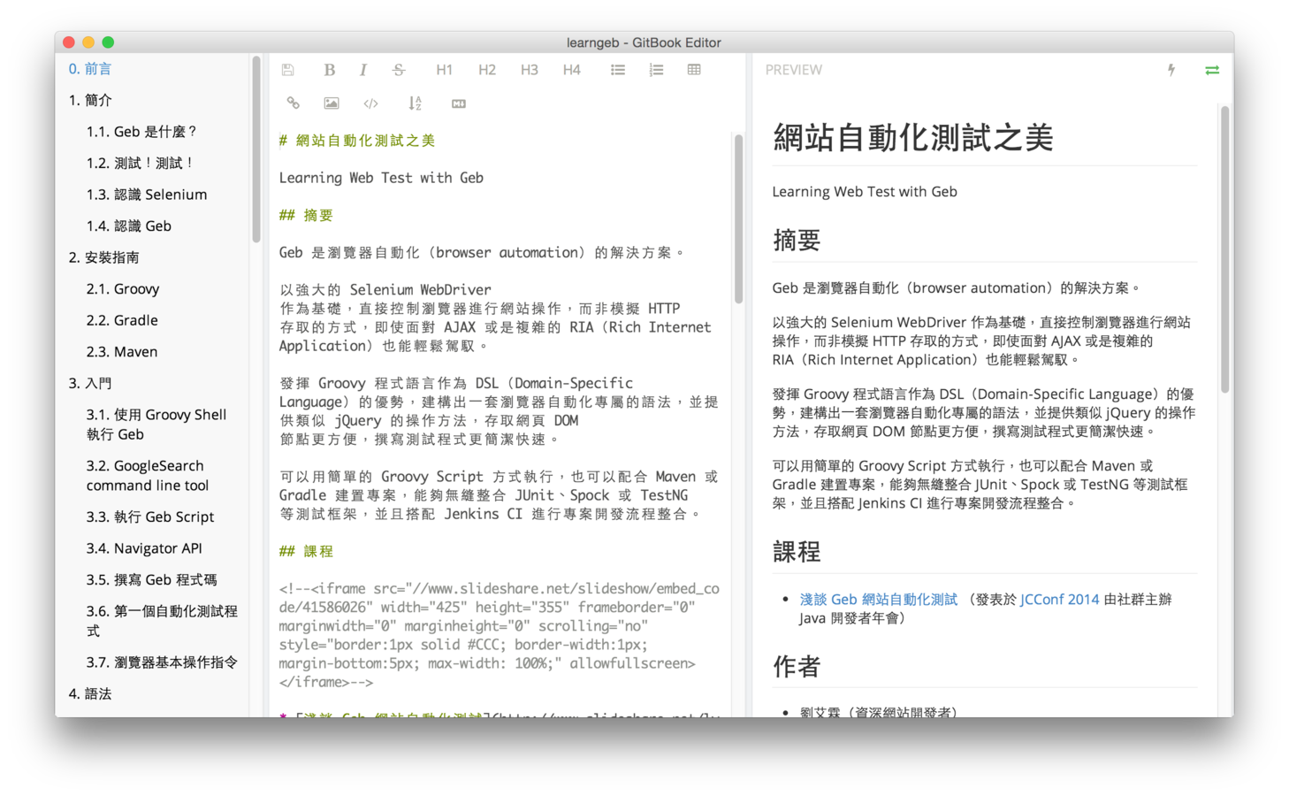Screen dimensions: 1289x796
Task: Click the '## 摘要' line in editor
Action: pyautogui.click(x=306, y=216)
